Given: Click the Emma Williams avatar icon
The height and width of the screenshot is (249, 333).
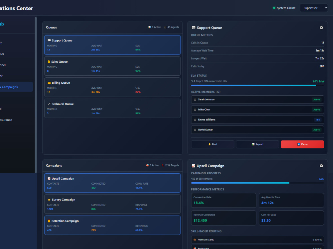Looking at the screenshot, I should click(x=195, y=120).
